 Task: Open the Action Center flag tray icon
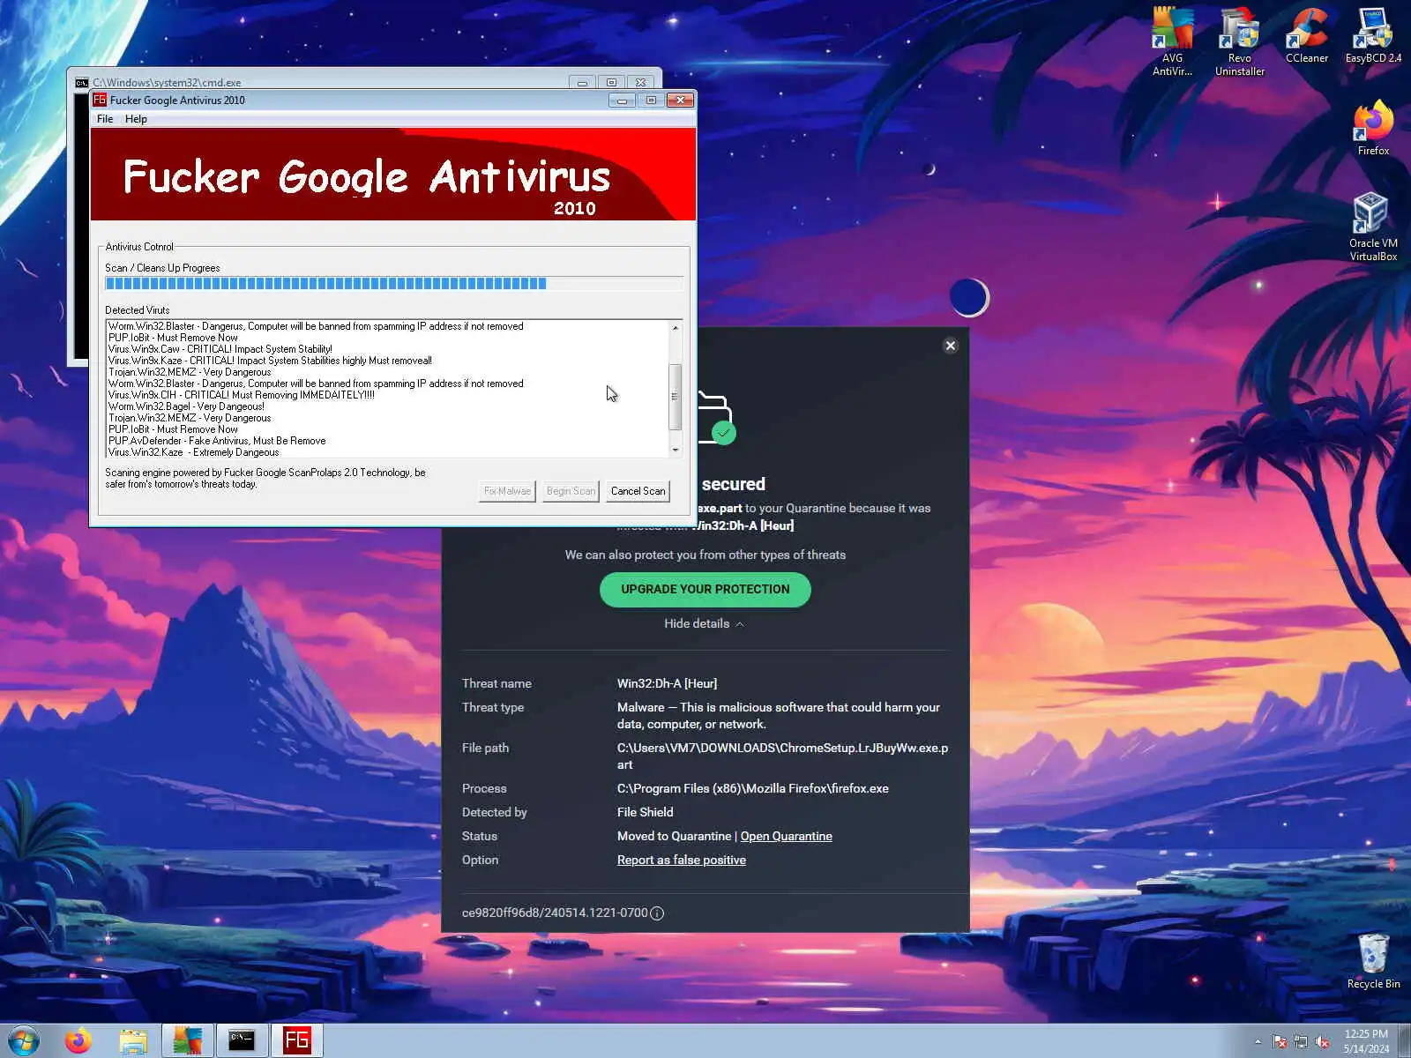coord(1280,1041)
